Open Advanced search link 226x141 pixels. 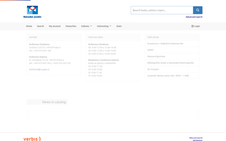(x=194, y=17)
